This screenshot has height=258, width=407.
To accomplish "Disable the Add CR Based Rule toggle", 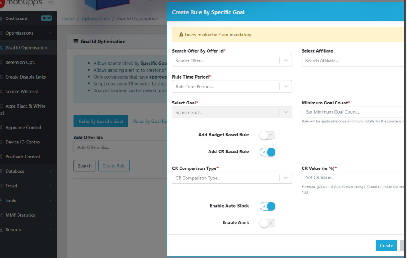I will tap(268, 152).
